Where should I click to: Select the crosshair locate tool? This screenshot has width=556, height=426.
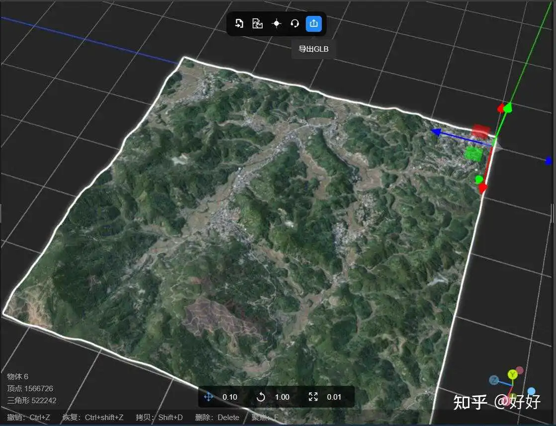coord(277,23)
